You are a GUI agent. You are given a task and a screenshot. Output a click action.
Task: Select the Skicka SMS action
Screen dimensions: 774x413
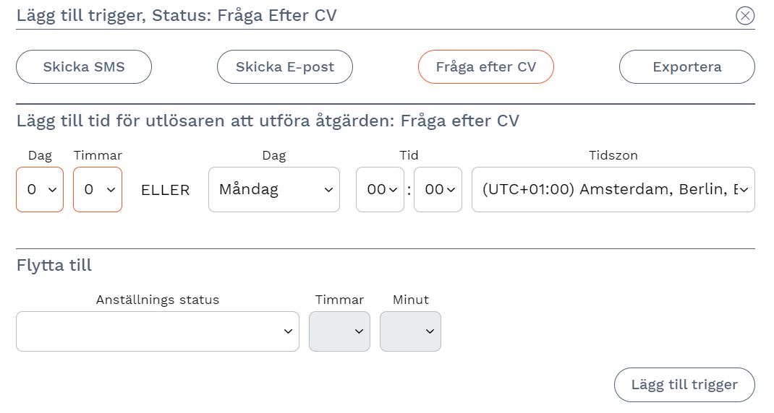pyautogui.click(x=84, y=67)
